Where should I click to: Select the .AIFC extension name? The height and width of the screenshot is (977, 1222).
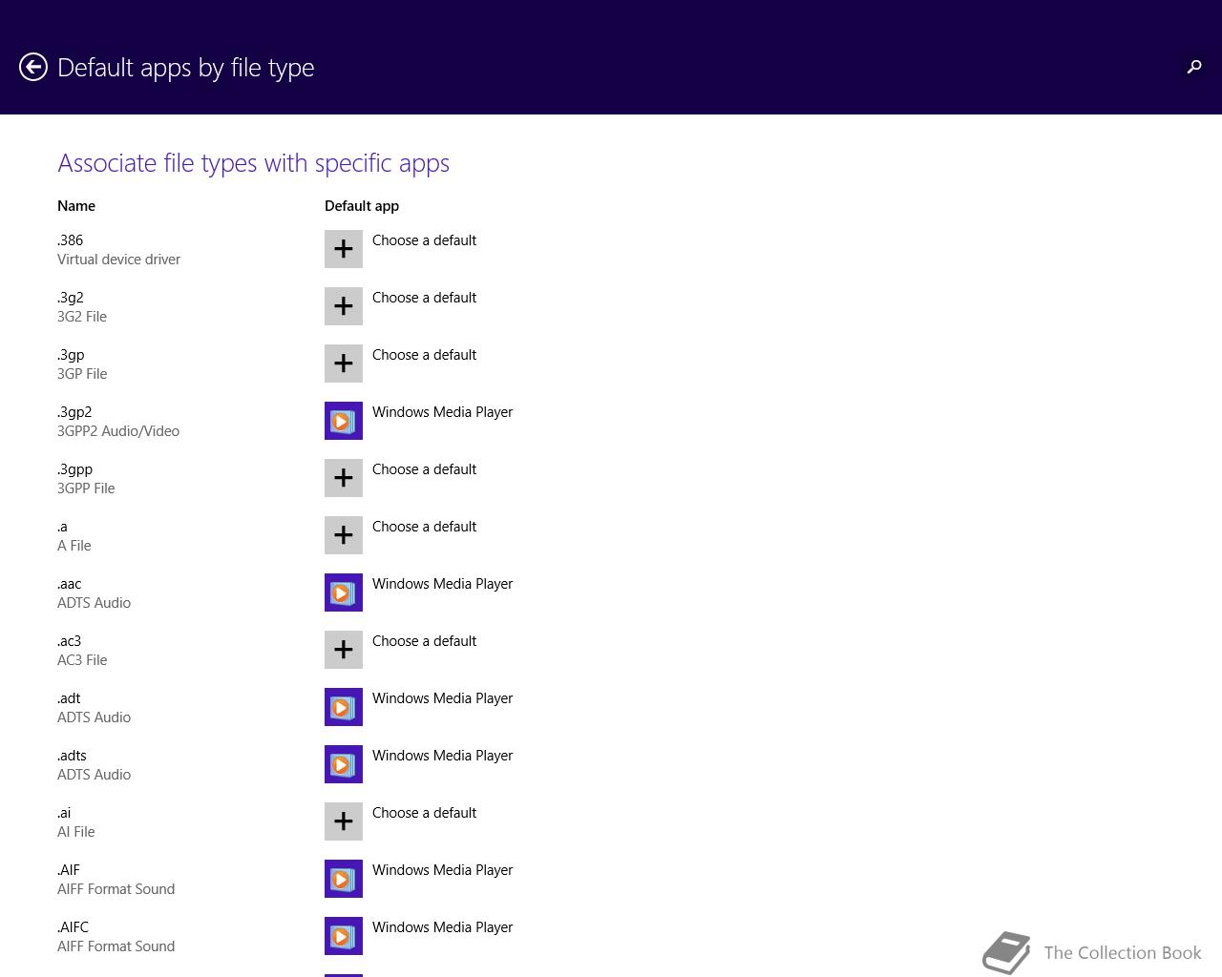click(x=73, y=927)
